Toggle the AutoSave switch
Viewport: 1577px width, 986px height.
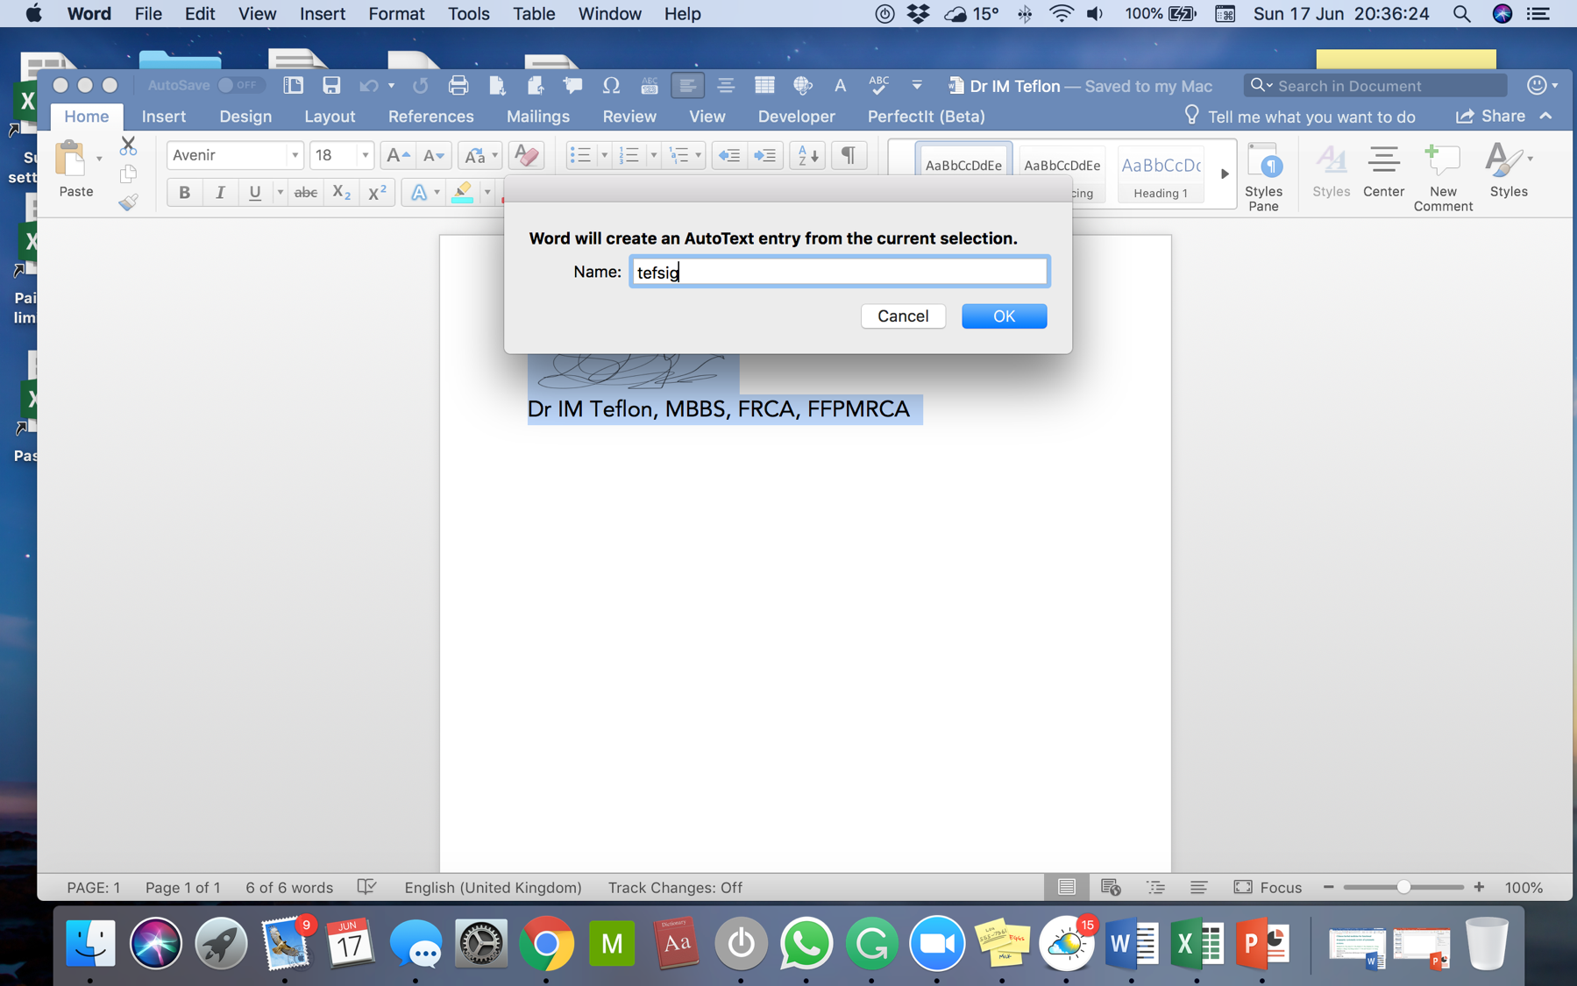pos(238,85)
